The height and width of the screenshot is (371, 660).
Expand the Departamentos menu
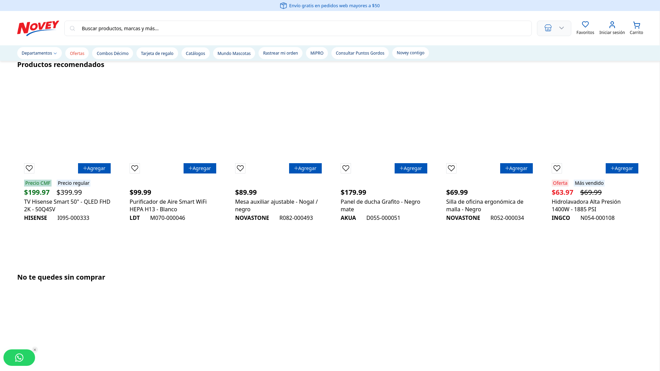(x=39, y=53)
